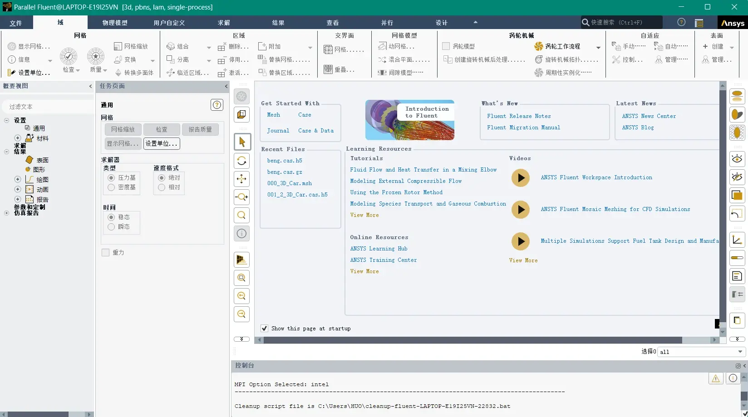The height and width of the screenshot is (417, 748).
Task: Switch to the 物理模型 physics tab
Action: pos(115,23)
